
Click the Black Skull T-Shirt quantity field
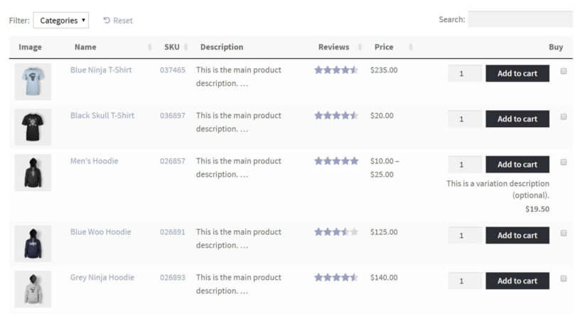(465, 119)
